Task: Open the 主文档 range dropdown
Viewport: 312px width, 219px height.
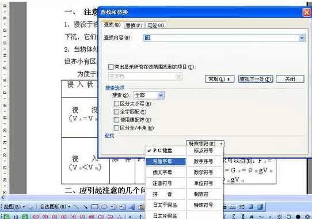Action: tap(178, 77)
